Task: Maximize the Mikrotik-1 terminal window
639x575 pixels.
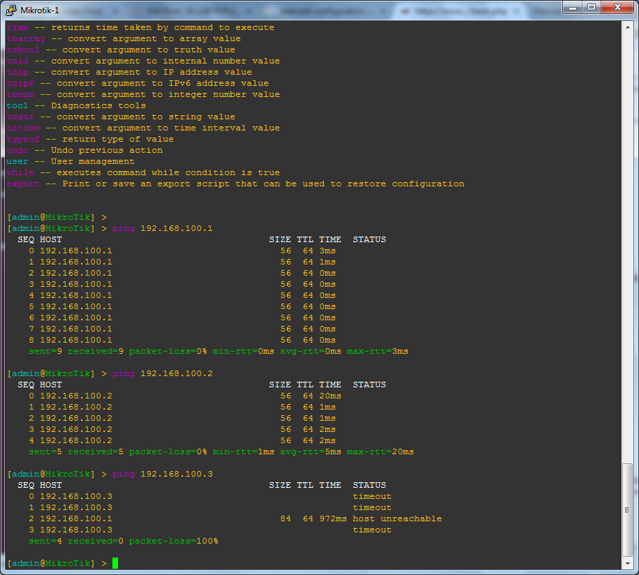Action: pyautogui.click(x=591, y=8)
